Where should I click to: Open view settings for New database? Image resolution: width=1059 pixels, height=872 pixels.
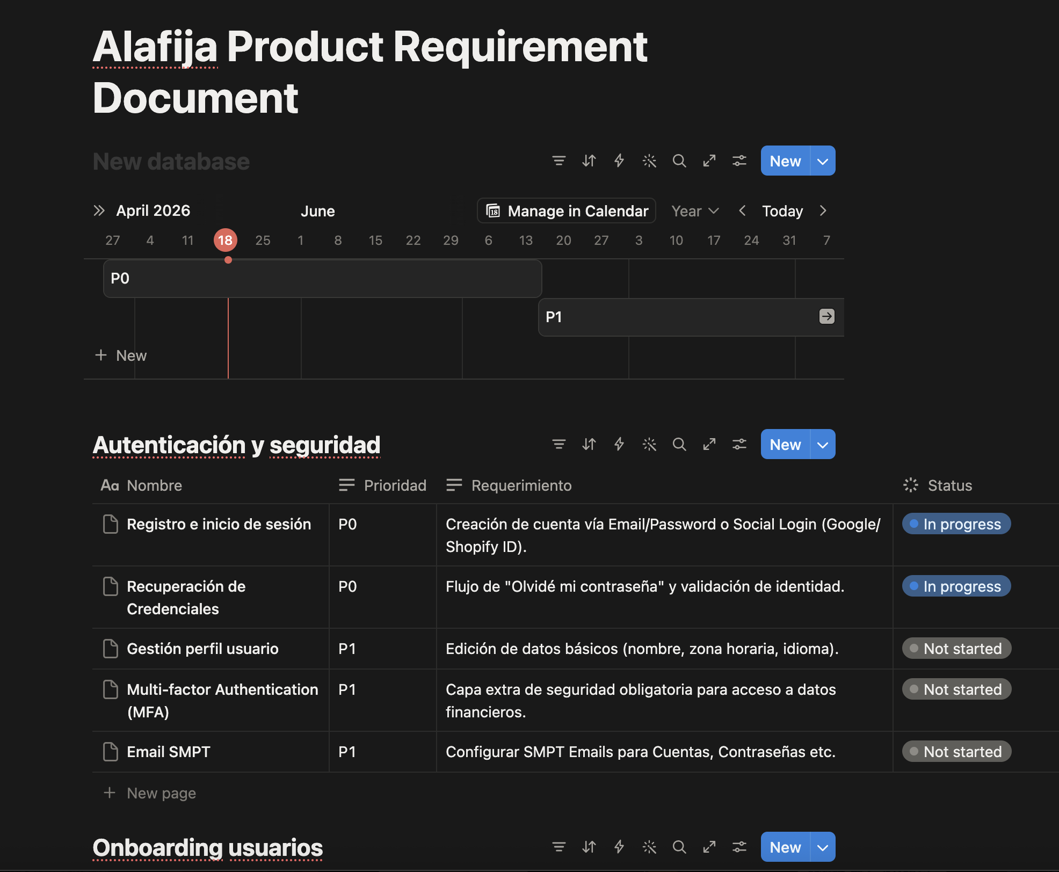click(739, 161)
